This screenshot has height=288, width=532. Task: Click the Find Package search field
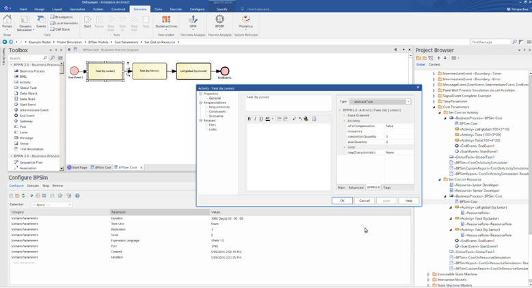pos(490,42)
